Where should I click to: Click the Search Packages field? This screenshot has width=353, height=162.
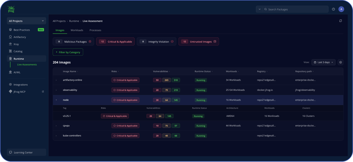point(296,9)
